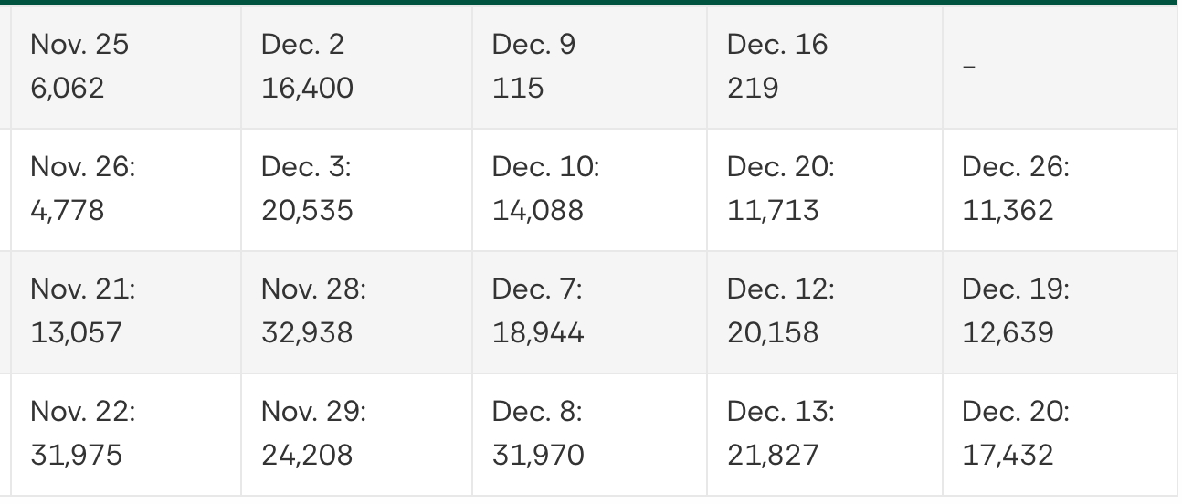Click the Nov. 21 cell showing 13,057
This screenshot has width=1182, height=504.
click(83, 311)
